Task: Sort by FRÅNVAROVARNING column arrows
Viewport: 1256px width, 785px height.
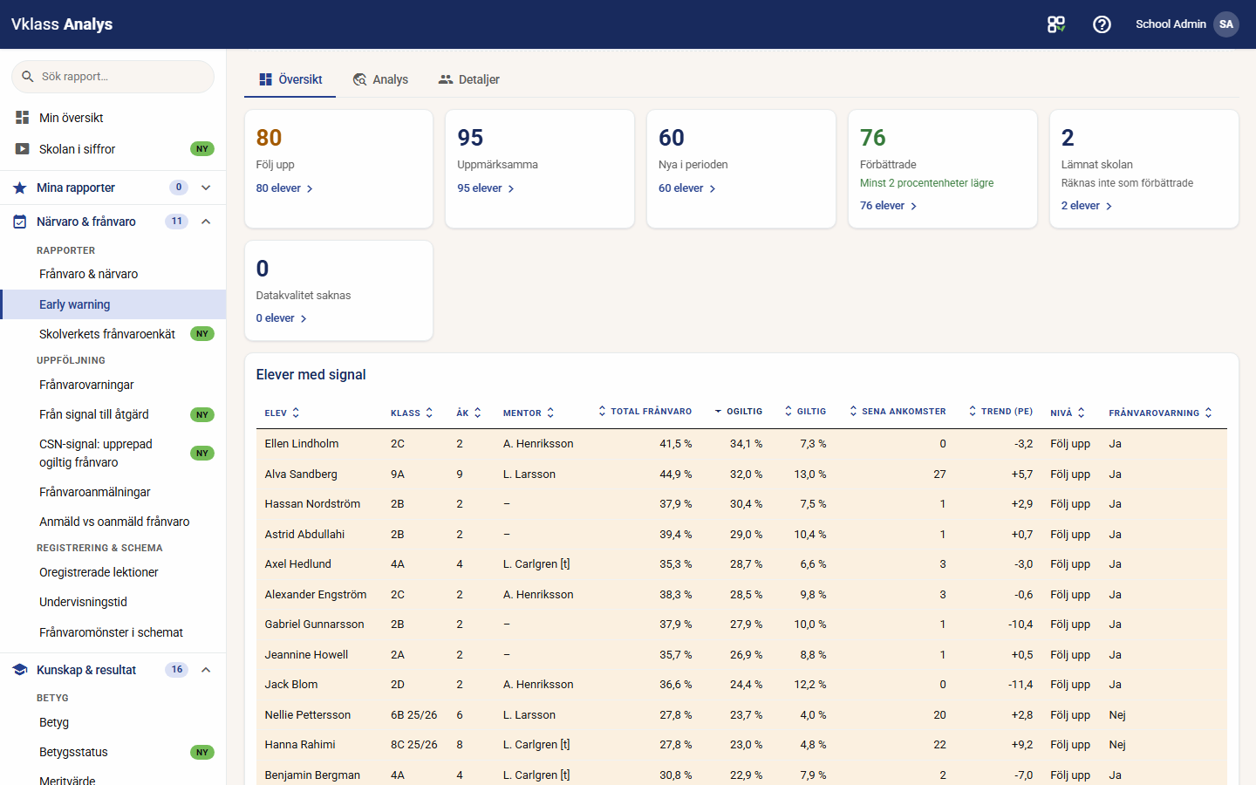Action: pos(1208,413)
